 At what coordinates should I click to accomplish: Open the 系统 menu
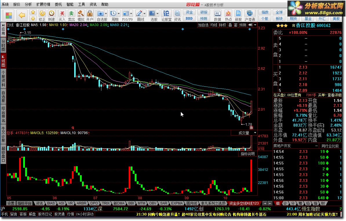[5, 4]
